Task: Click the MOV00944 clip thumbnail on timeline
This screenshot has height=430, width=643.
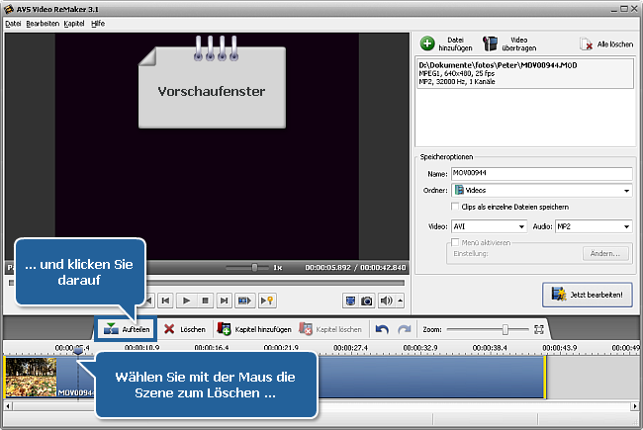Action: pos(31,378)
